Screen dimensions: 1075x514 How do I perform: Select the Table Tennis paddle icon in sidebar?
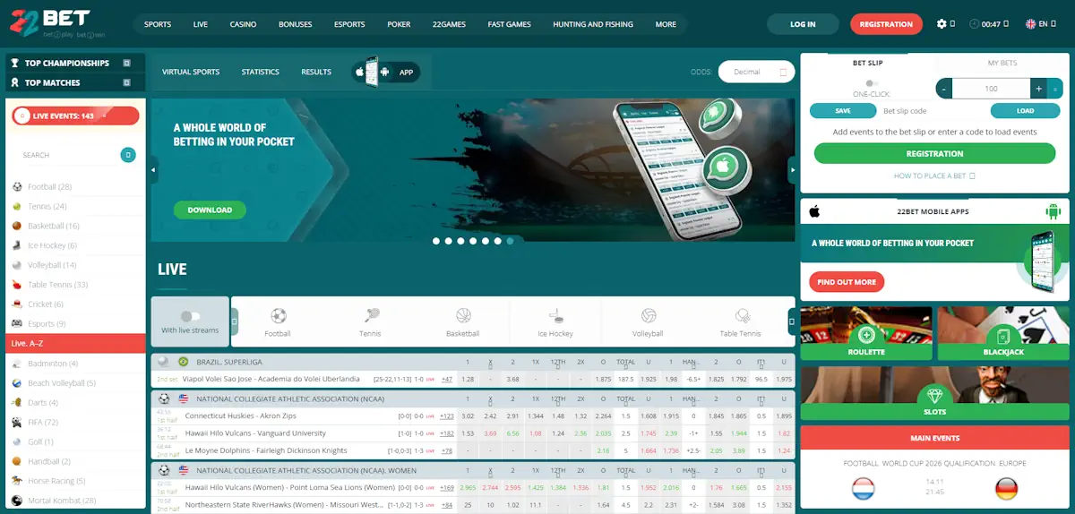17,285
